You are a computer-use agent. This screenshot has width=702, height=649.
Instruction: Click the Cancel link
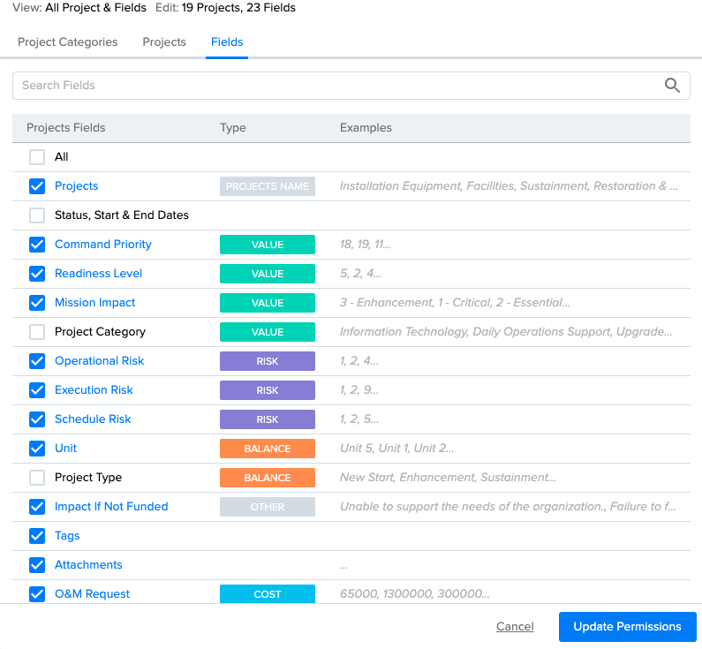(515, 626)
